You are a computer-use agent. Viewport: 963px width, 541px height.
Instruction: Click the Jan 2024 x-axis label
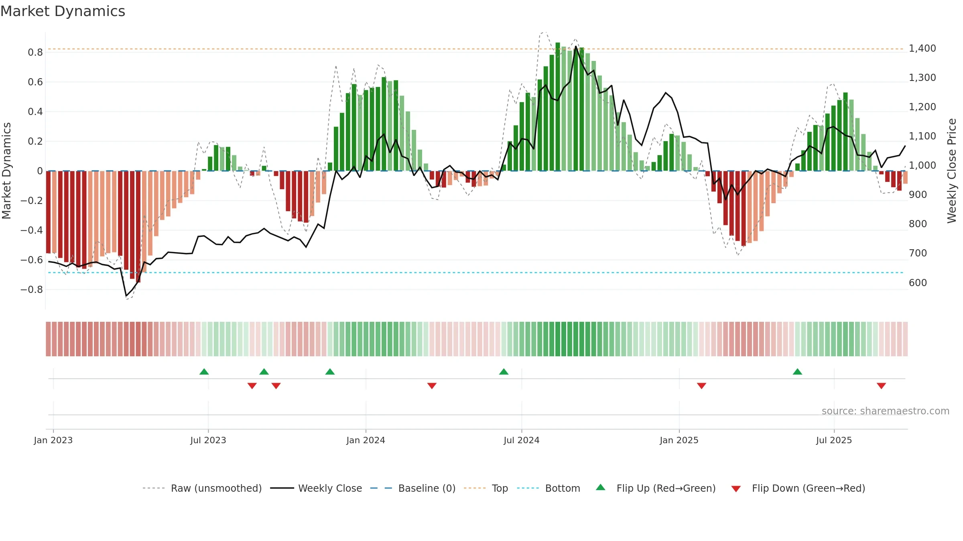366,440
